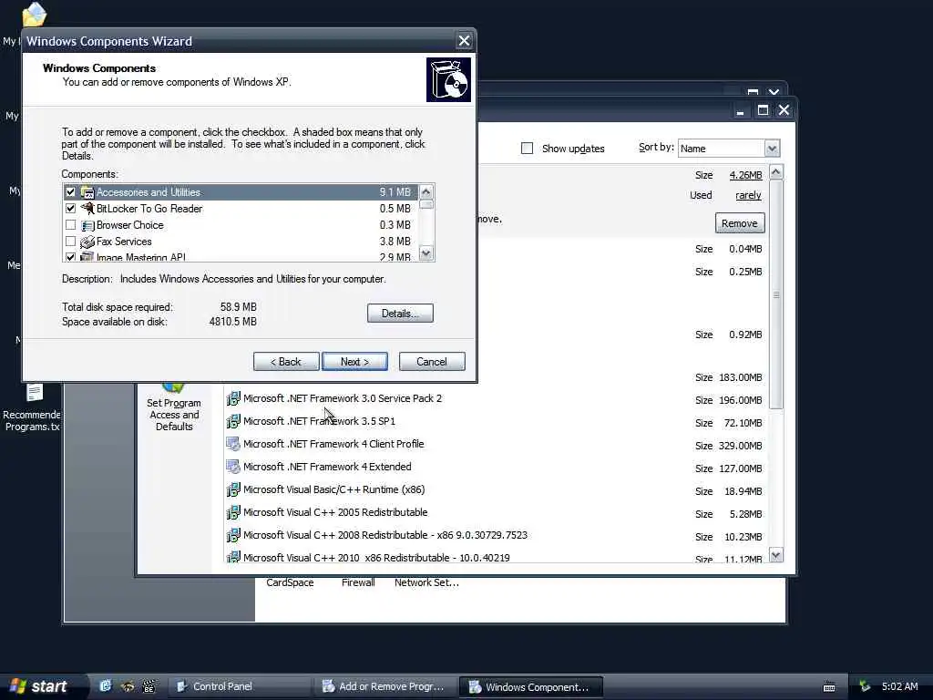Switch to the Control Panel taskbar button

tap(240, 686)
